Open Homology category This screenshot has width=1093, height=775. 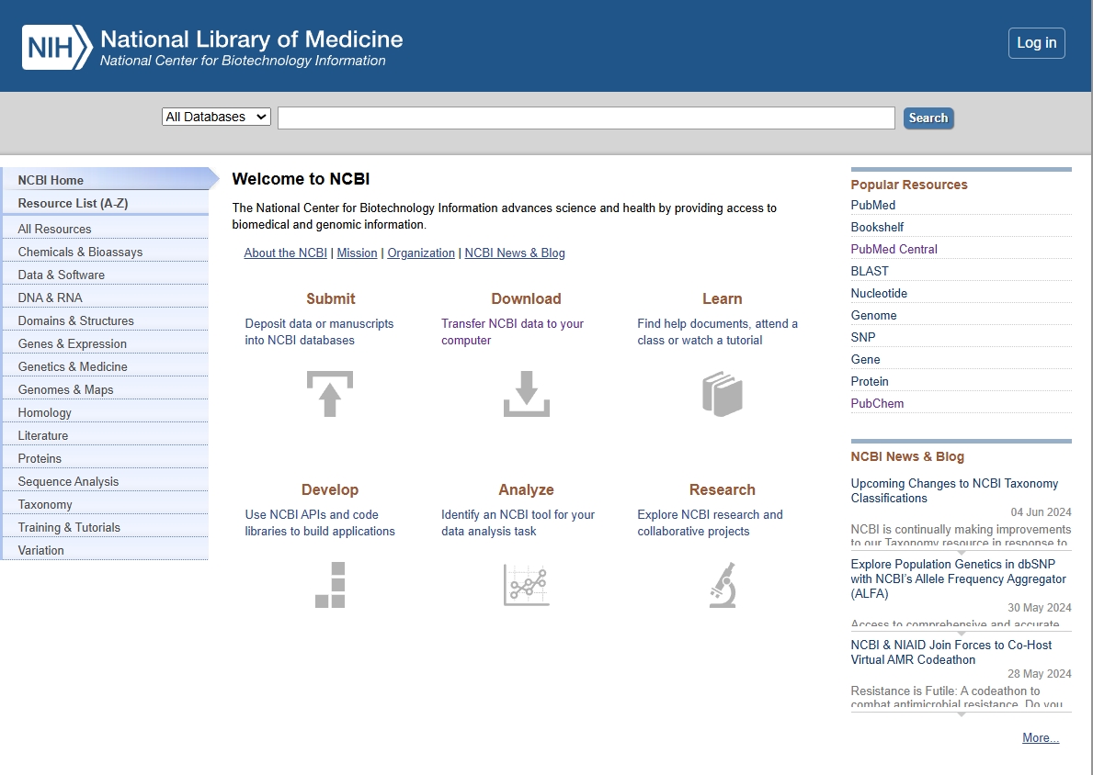pos(105,413)
